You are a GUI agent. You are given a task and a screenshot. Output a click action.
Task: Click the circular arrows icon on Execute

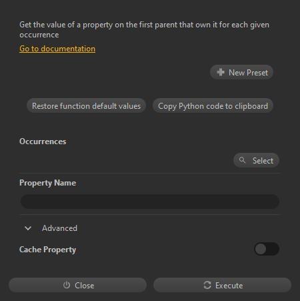click(x=207, y=285)
